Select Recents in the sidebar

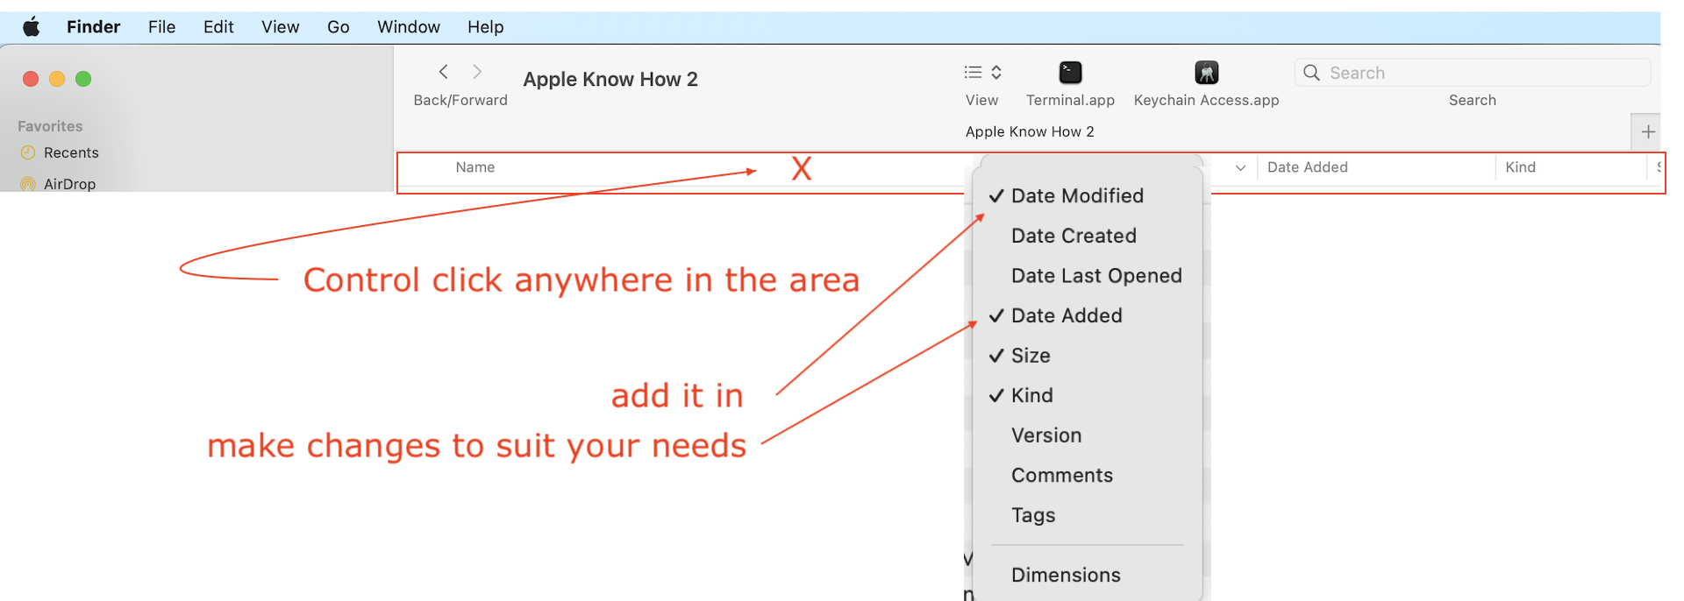pyautogui.click(x=71, y=152)
